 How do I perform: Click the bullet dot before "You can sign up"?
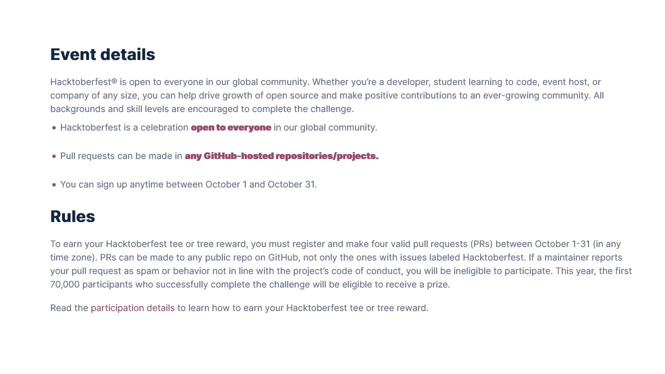tap(54, 185)
